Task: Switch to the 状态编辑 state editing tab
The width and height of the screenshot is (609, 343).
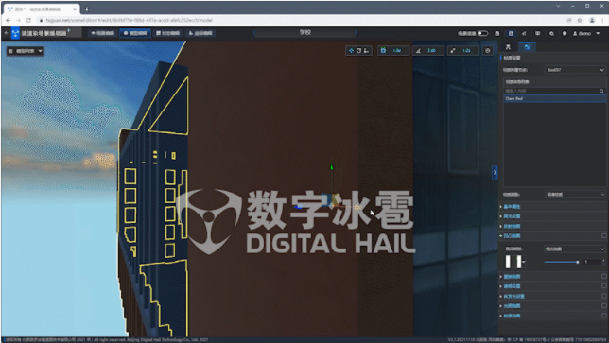Action: click(x=167, y=33)
